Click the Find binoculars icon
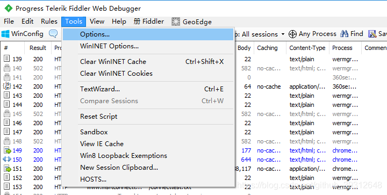 [x=344, y=34]
